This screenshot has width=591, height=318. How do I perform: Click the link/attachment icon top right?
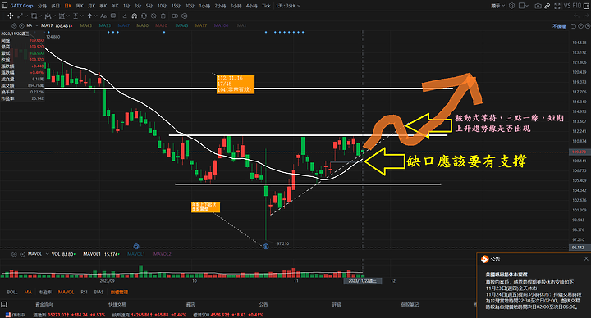547,6
